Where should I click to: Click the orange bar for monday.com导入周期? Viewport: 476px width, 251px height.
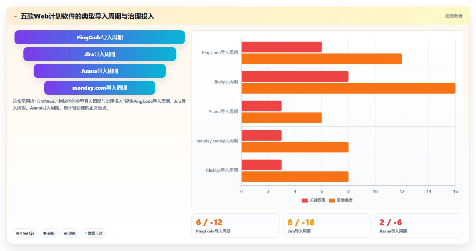click(295, 147)
